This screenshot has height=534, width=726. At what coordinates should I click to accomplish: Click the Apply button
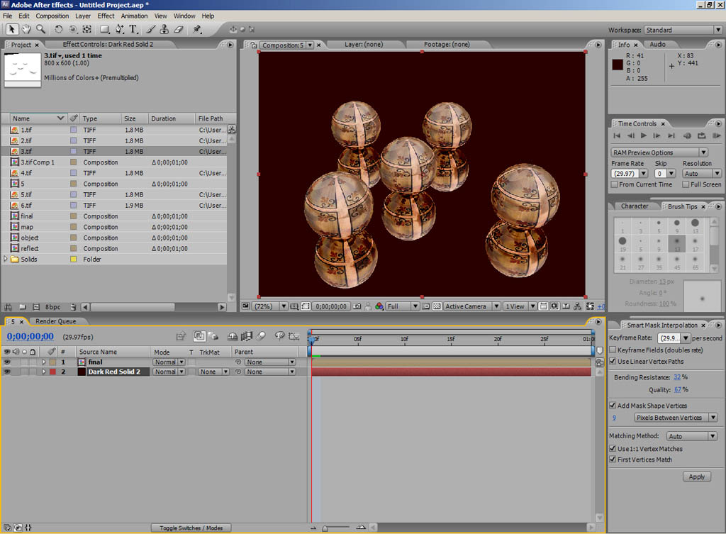click(x=696, y=476)
